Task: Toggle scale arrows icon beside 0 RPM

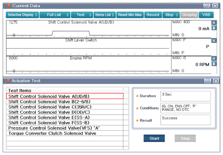Action: coord(214,64)
